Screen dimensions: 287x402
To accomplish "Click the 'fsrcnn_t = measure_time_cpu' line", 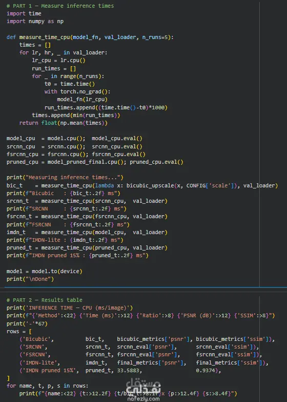I will tap(87, 216).
